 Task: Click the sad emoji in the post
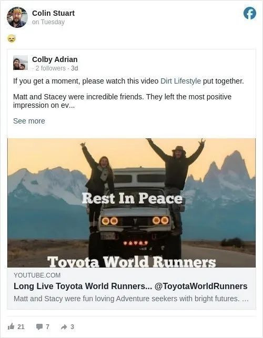[12, 39]
